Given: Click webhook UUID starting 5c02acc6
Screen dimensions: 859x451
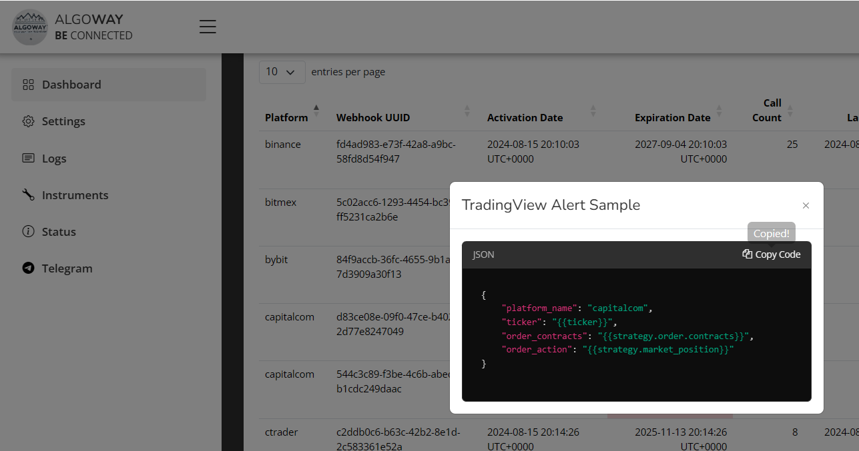Looking at the screenshot, I should [x=392, y=209].
